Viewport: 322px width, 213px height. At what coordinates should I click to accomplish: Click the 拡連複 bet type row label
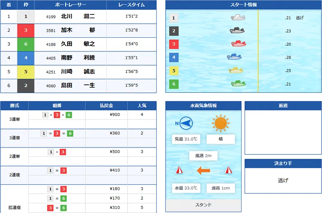14,207
